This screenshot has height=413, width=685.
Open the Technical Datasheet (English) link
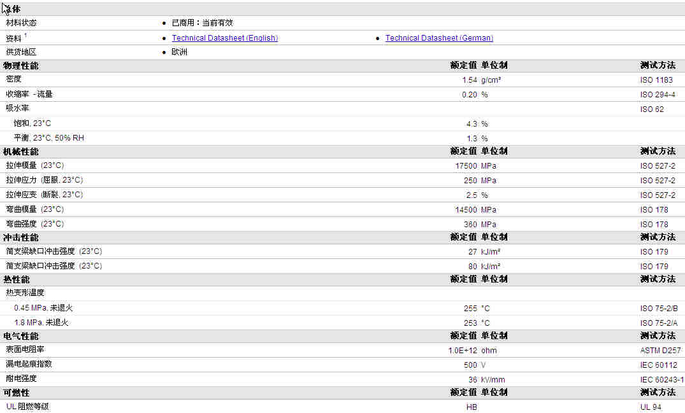tap(224, 38)
